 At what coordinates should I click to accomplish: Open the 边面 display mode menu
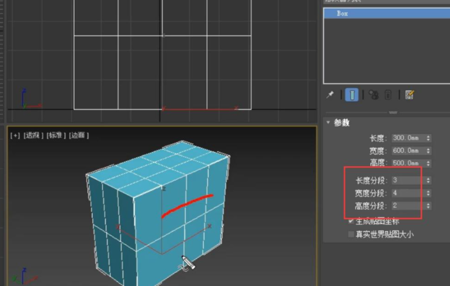pos(79,135)
